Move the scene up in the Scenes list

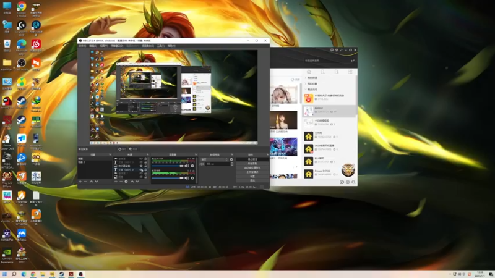tap(91, 182)
